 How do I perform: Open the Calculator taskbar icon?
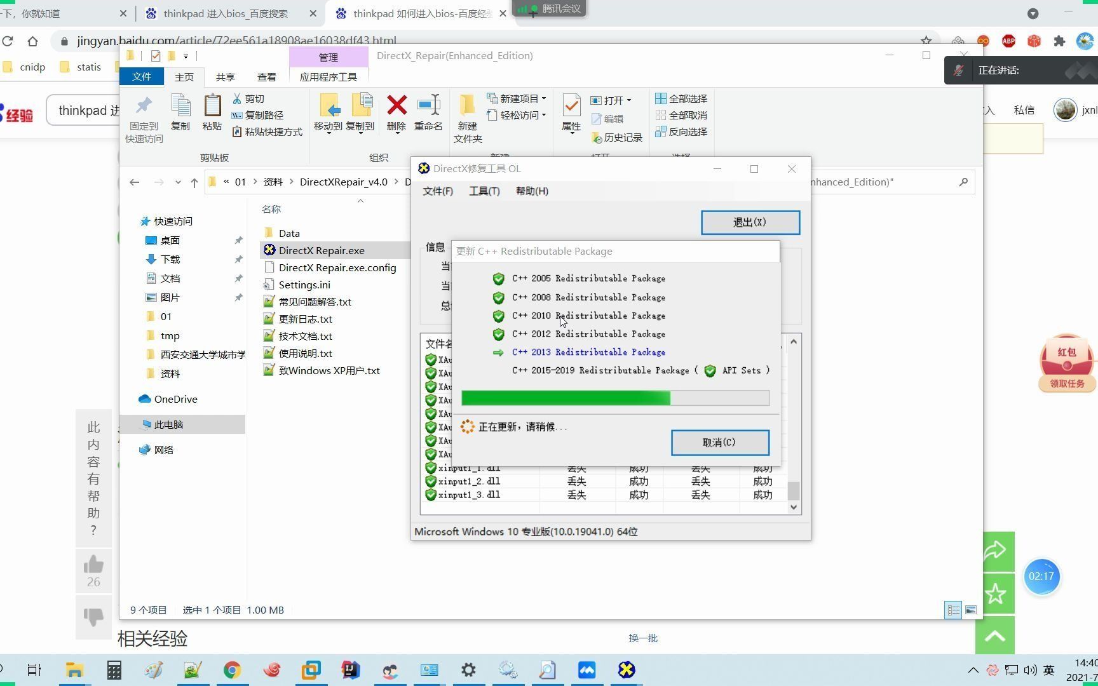[x=114, y=670]
